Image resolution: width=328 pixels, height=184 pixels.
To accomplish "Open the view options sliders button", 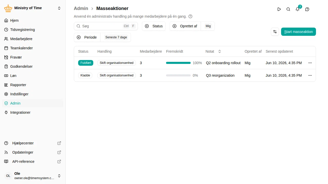I will click(x=275, y=32).
